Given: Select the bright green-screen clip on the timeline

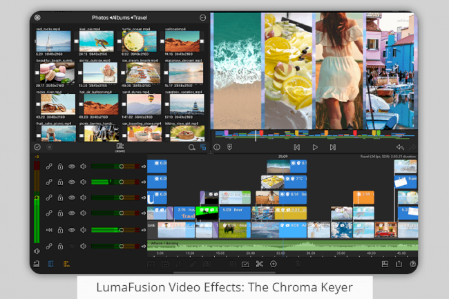Looking at the screenshot, I should (x=207, y=213).
